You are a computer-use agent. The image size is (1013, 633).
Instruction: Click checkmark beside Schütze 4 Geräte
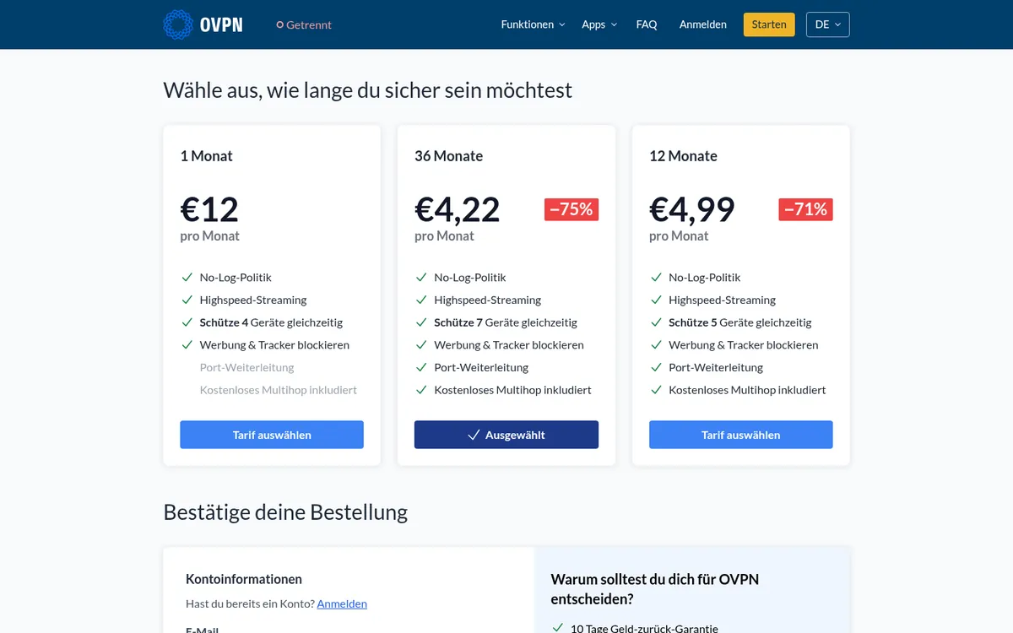pyautogui.click(x=187, y=322)
